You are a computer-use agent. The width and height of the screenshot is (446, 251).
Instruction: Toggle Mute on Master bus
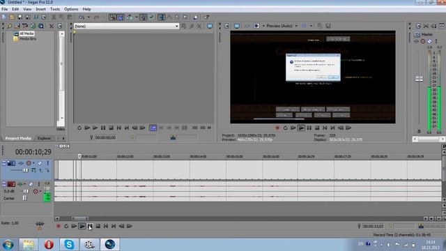pyautogui.click(x=429, y=41)
